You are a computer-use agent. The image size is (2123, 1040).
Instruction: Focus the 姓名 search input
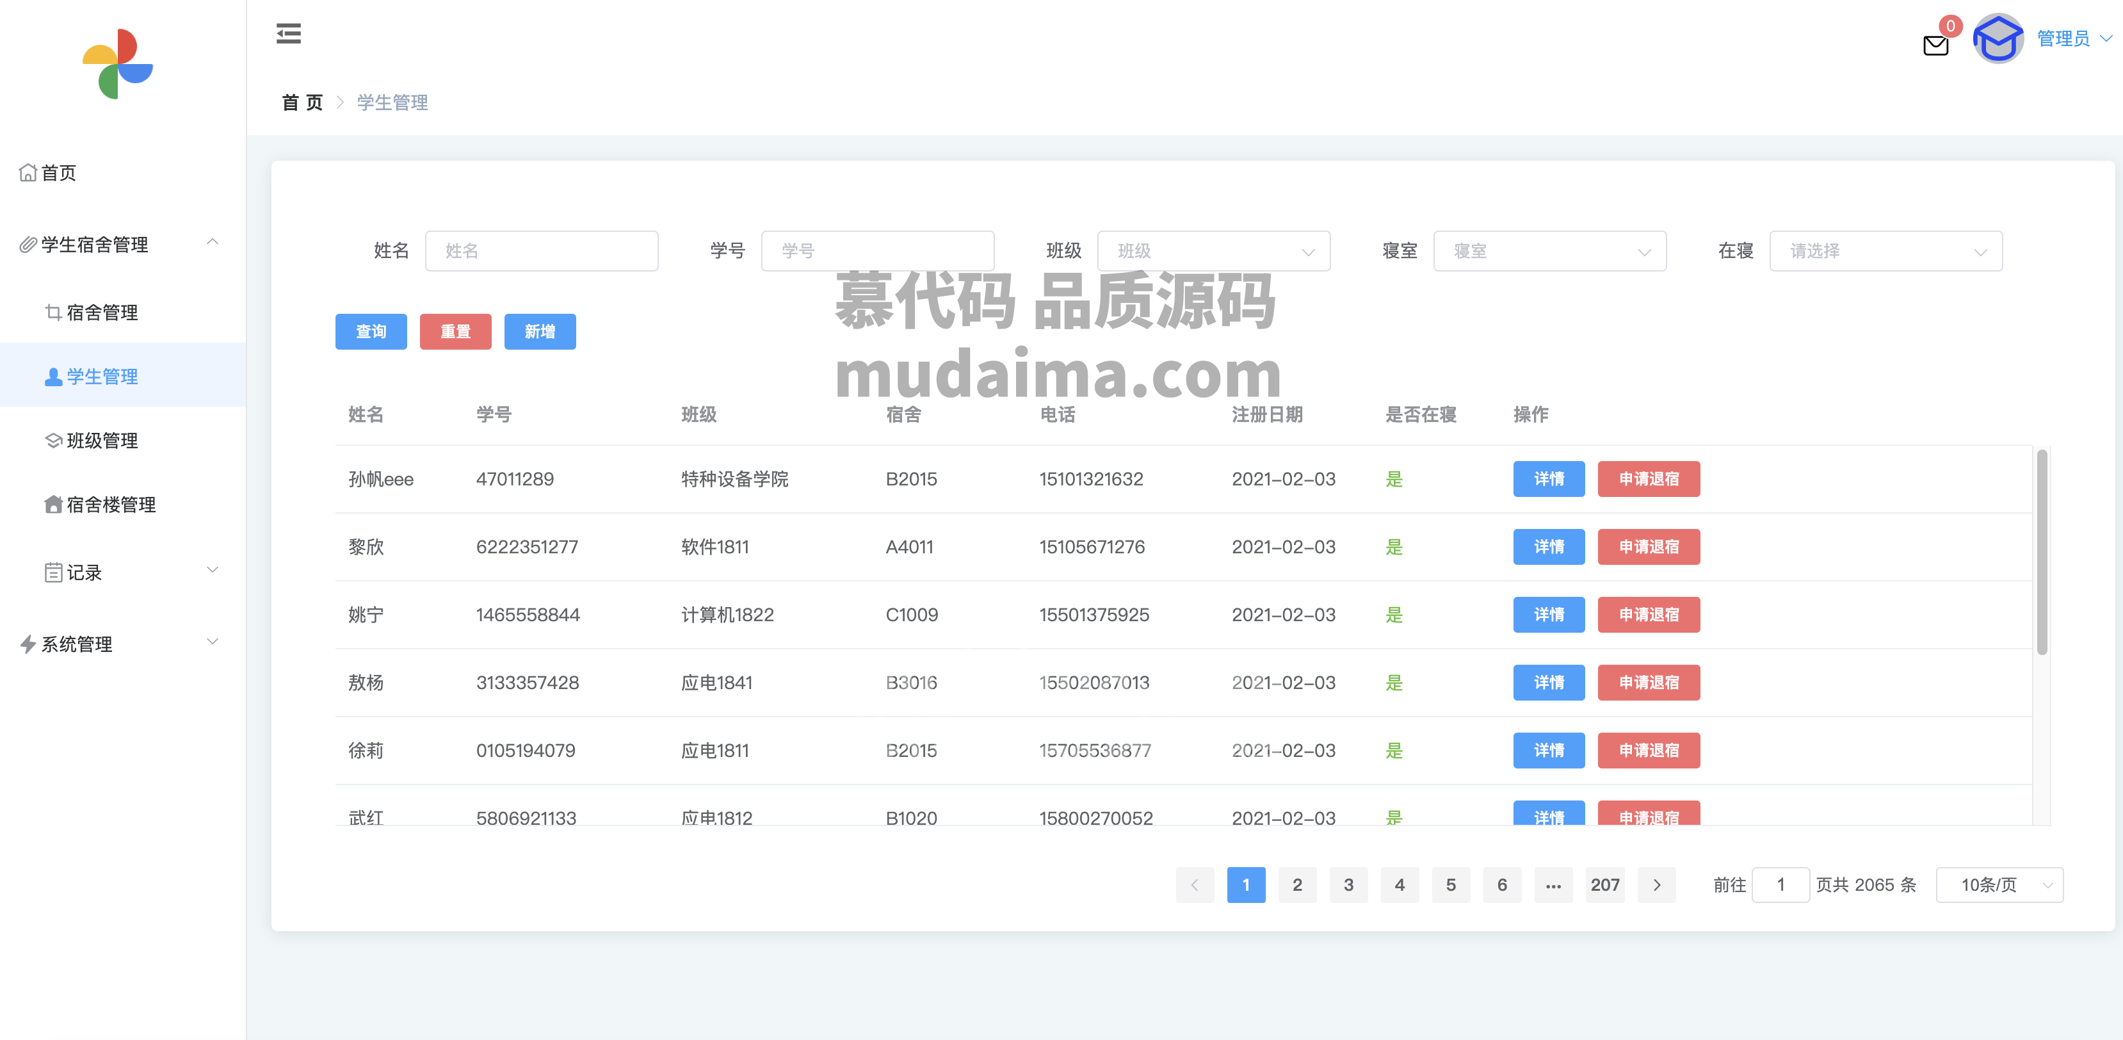542,251
